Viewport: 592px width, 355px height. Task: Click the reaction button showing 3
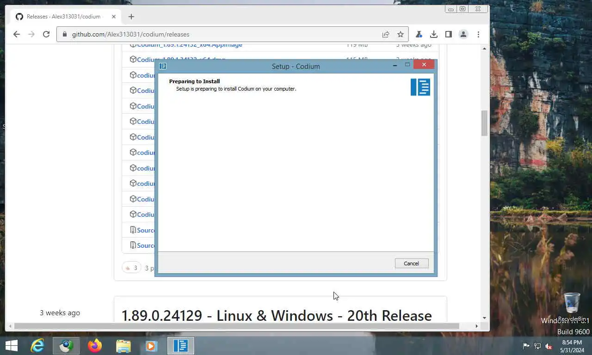click(131, 268)
